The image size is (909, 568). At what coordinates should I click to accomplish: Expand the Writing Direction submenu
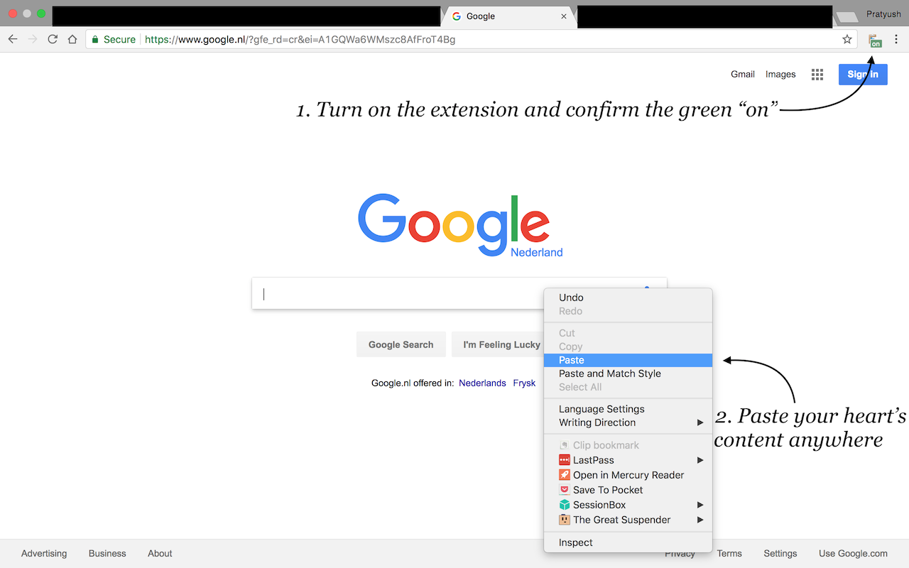[x=628, y=422]
